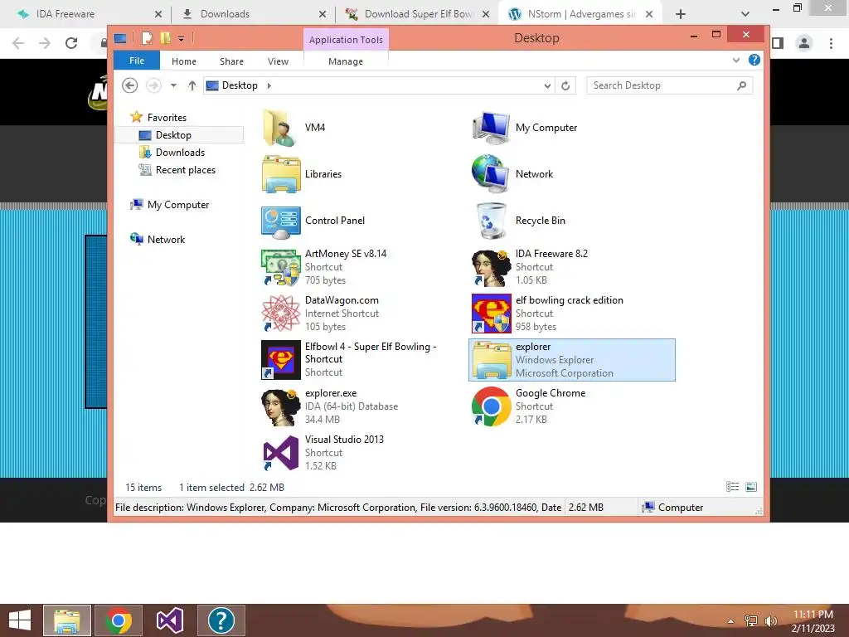This screenshot has width=849, height=637.
Task: Select Recent places under Favorites
Action: [x=185, y=170]
